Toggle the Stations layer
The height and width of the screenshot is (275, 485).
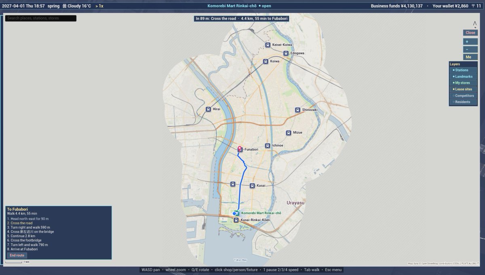[x=464, y=70]
